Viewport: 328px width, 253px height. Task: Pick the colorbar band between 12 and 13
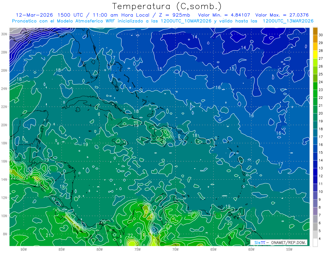point(315,172)
